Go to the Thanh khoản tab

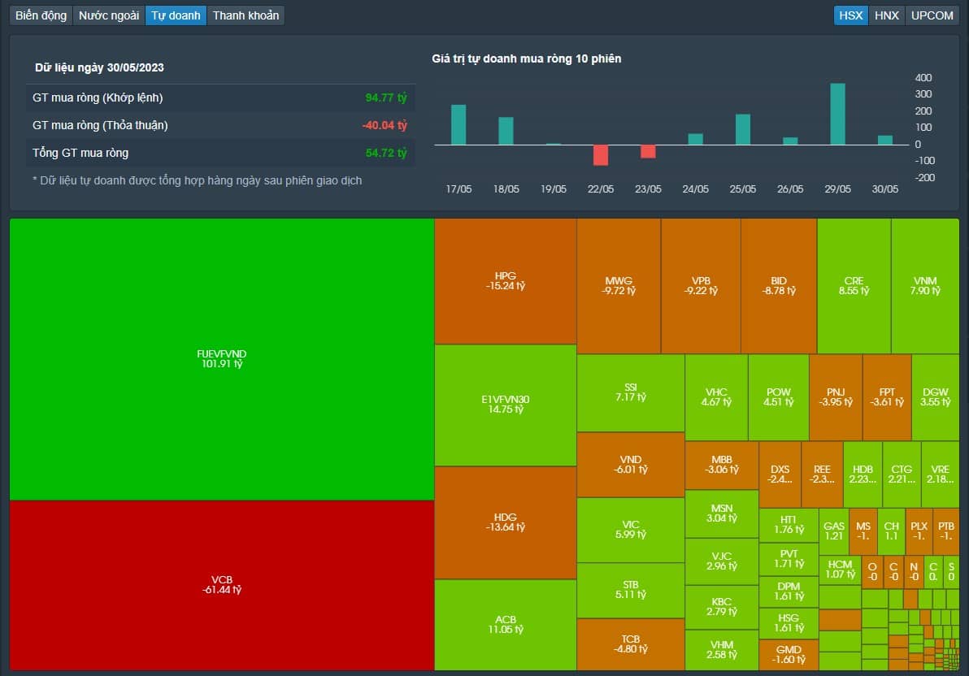246,15
